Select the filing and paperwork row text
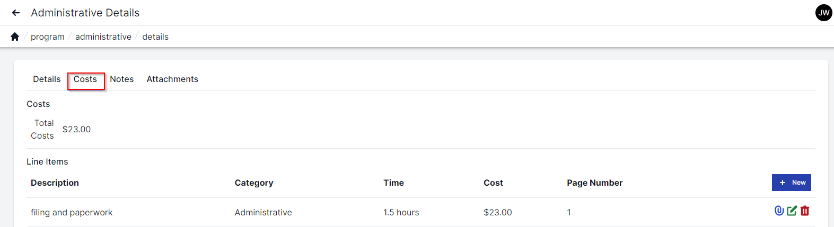The height and width of the screenshot is (227, 834). tap(72, 212)
